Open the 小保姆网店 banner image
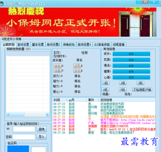161x152 pixels. click(78, 22)
